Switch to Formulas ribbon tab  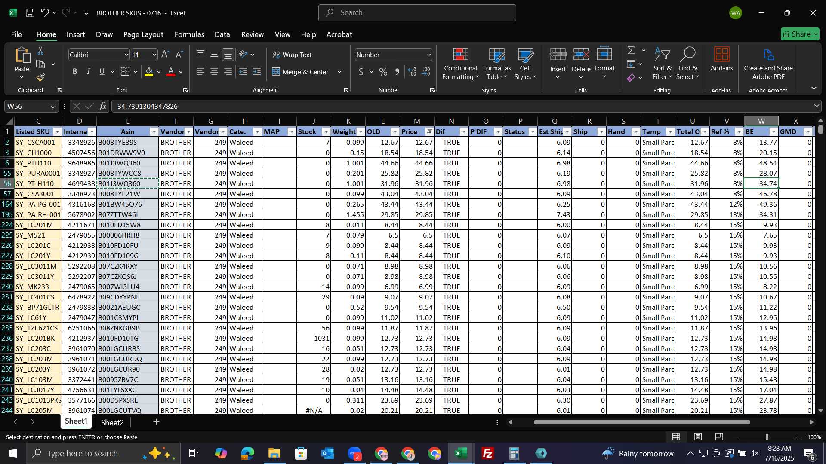pyautogui.click(x=189, y=34)
